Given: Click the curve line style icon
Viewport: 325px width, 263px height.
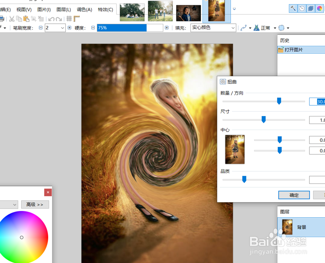Looking at the screenshot, I should pyautogui.click(x=243, y=28).
